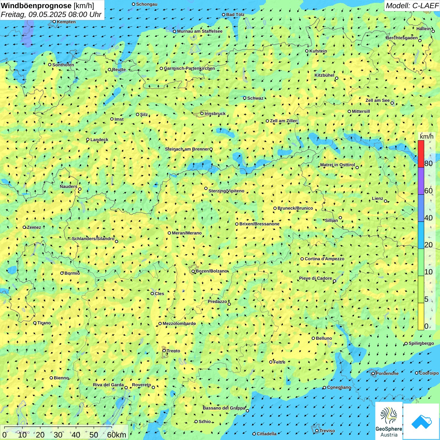Click the Steinach am Brenner label
The height and width of the screenshot is (440, 440).
click(187, 149)
